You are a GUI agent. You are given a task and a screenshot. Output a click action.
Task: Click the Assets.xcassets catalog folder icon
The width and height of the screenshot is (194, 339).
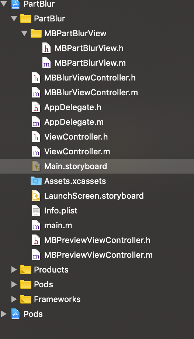click(36, 181)
